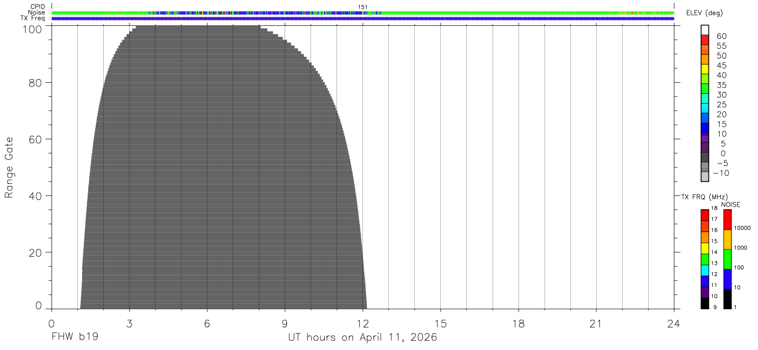Screen dimensions: 758x350
Task: Click UT hour tick label 3
Action: click(129, 324)
